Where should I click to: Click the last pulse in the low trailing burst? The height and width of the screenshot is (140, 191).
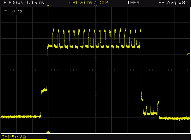pyautogui.click(x=158, y=103)
